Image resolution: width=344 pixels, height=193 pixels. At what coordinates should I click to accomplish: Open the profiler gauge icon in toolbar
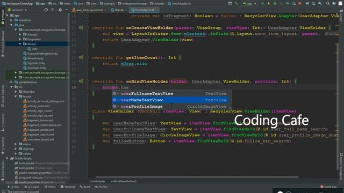pyautogui.click(x=288, y=3)
